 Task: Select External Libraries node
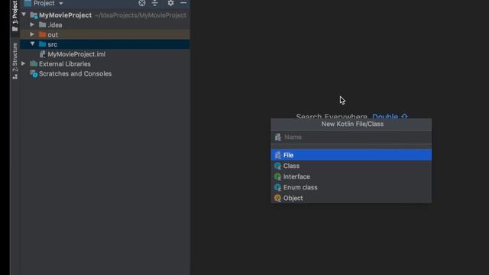coord(64,64)
